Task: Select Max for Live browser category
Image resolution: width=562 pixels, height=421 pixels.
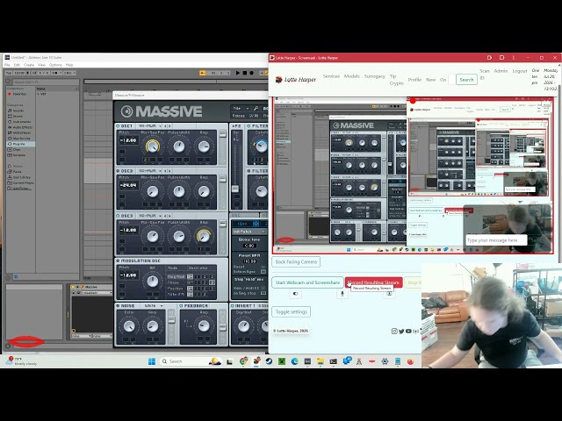Action: click(21, 139)
